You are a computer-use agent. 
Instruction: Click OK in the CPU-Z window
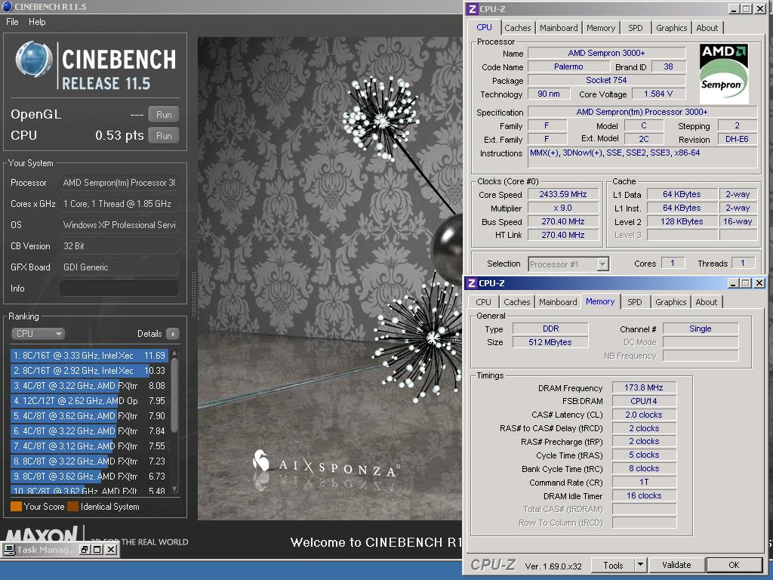click(734, 565)
